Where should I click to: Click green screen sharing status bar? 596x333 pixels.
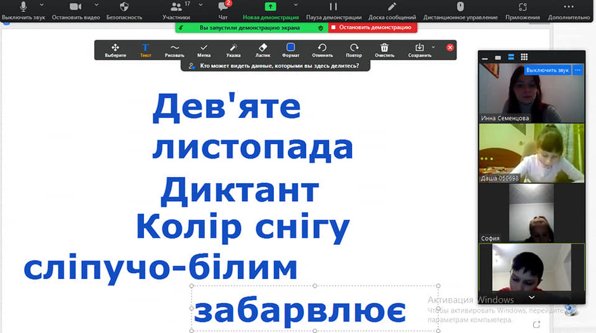pos(250,28)
